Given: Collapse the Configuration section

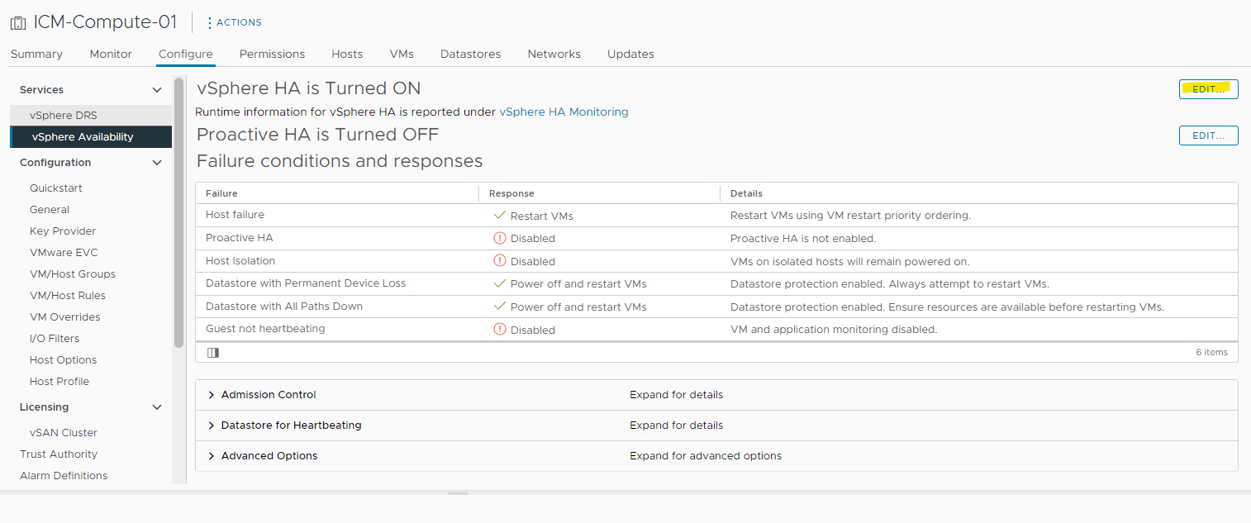Looking at the screenshot, I should point(157,163).
